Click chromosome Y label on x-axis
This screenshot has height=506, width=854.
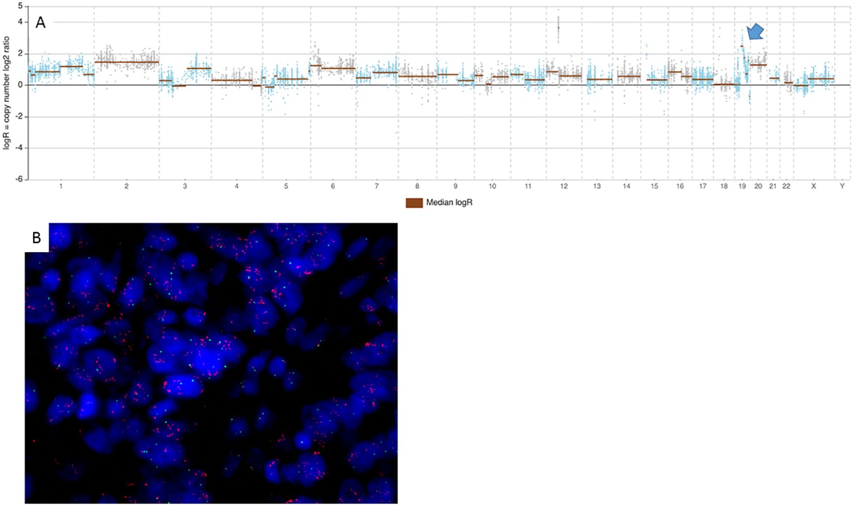point(842,186)
